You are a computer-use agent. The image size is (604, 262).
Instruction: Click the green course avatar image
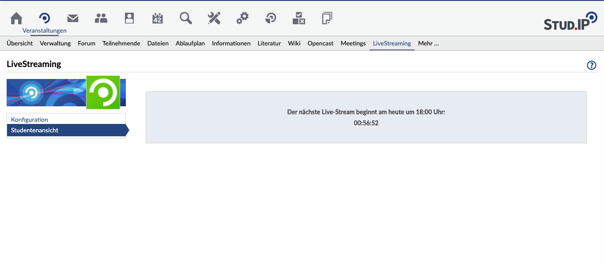click(103, 93)
